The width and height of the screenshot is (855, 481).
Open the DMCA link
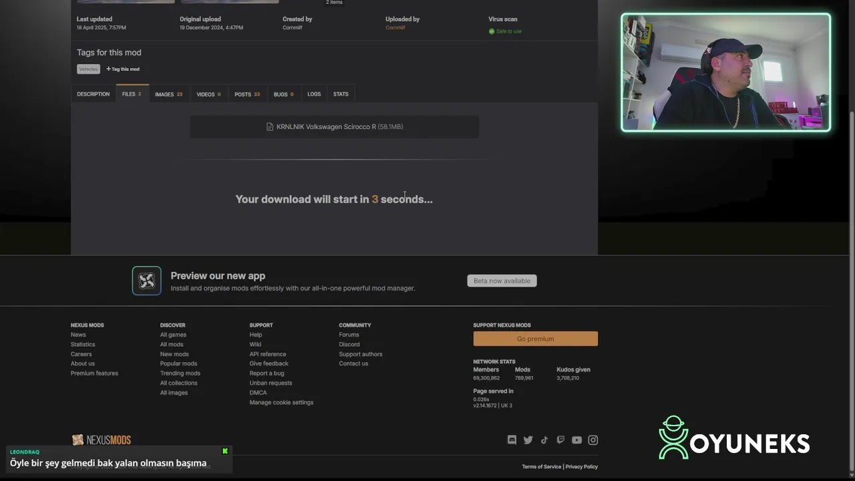[258, 393]
